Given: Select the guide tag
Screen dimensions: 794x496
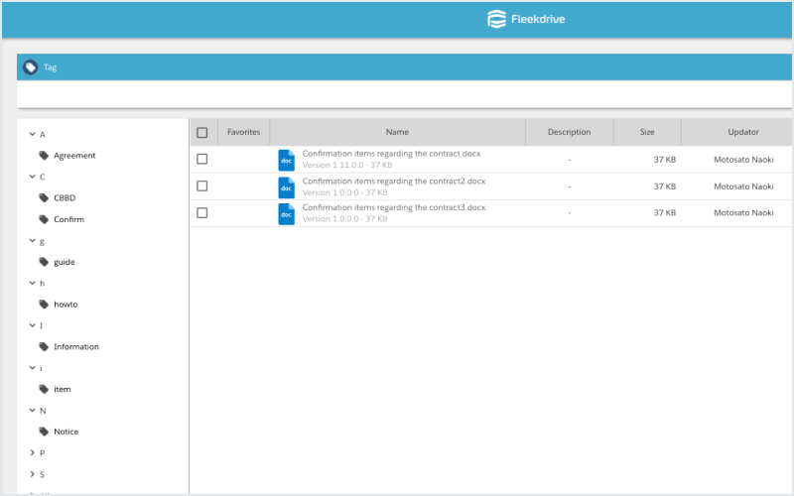Looking at the screenshot, I should click(x=65, y=262).
